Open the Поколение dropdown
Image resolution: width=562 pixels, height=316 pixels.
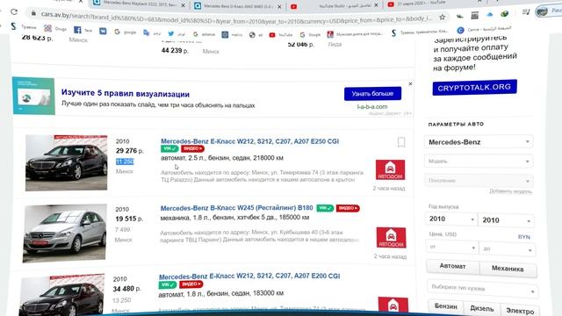479,181
